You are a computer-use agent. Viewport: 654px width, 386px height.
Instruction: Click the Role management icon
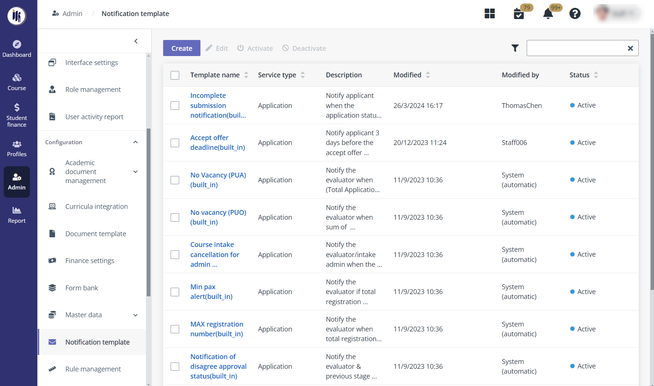tap(52, 89)
